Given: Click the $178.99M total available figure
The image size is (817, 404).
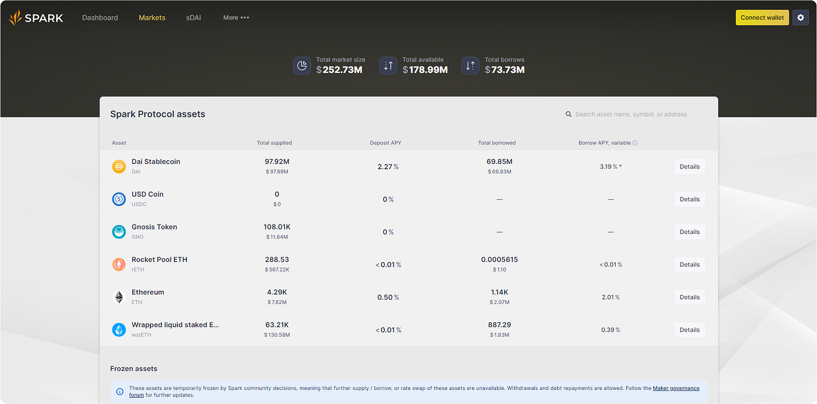Looking at the screenshot, I should coord(425,70).
